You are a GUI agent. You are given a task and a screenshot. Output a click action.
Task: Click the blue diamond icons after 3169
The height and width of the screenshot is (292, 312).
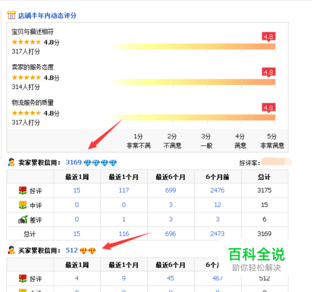pyautogui.click(x=100, y=163)
